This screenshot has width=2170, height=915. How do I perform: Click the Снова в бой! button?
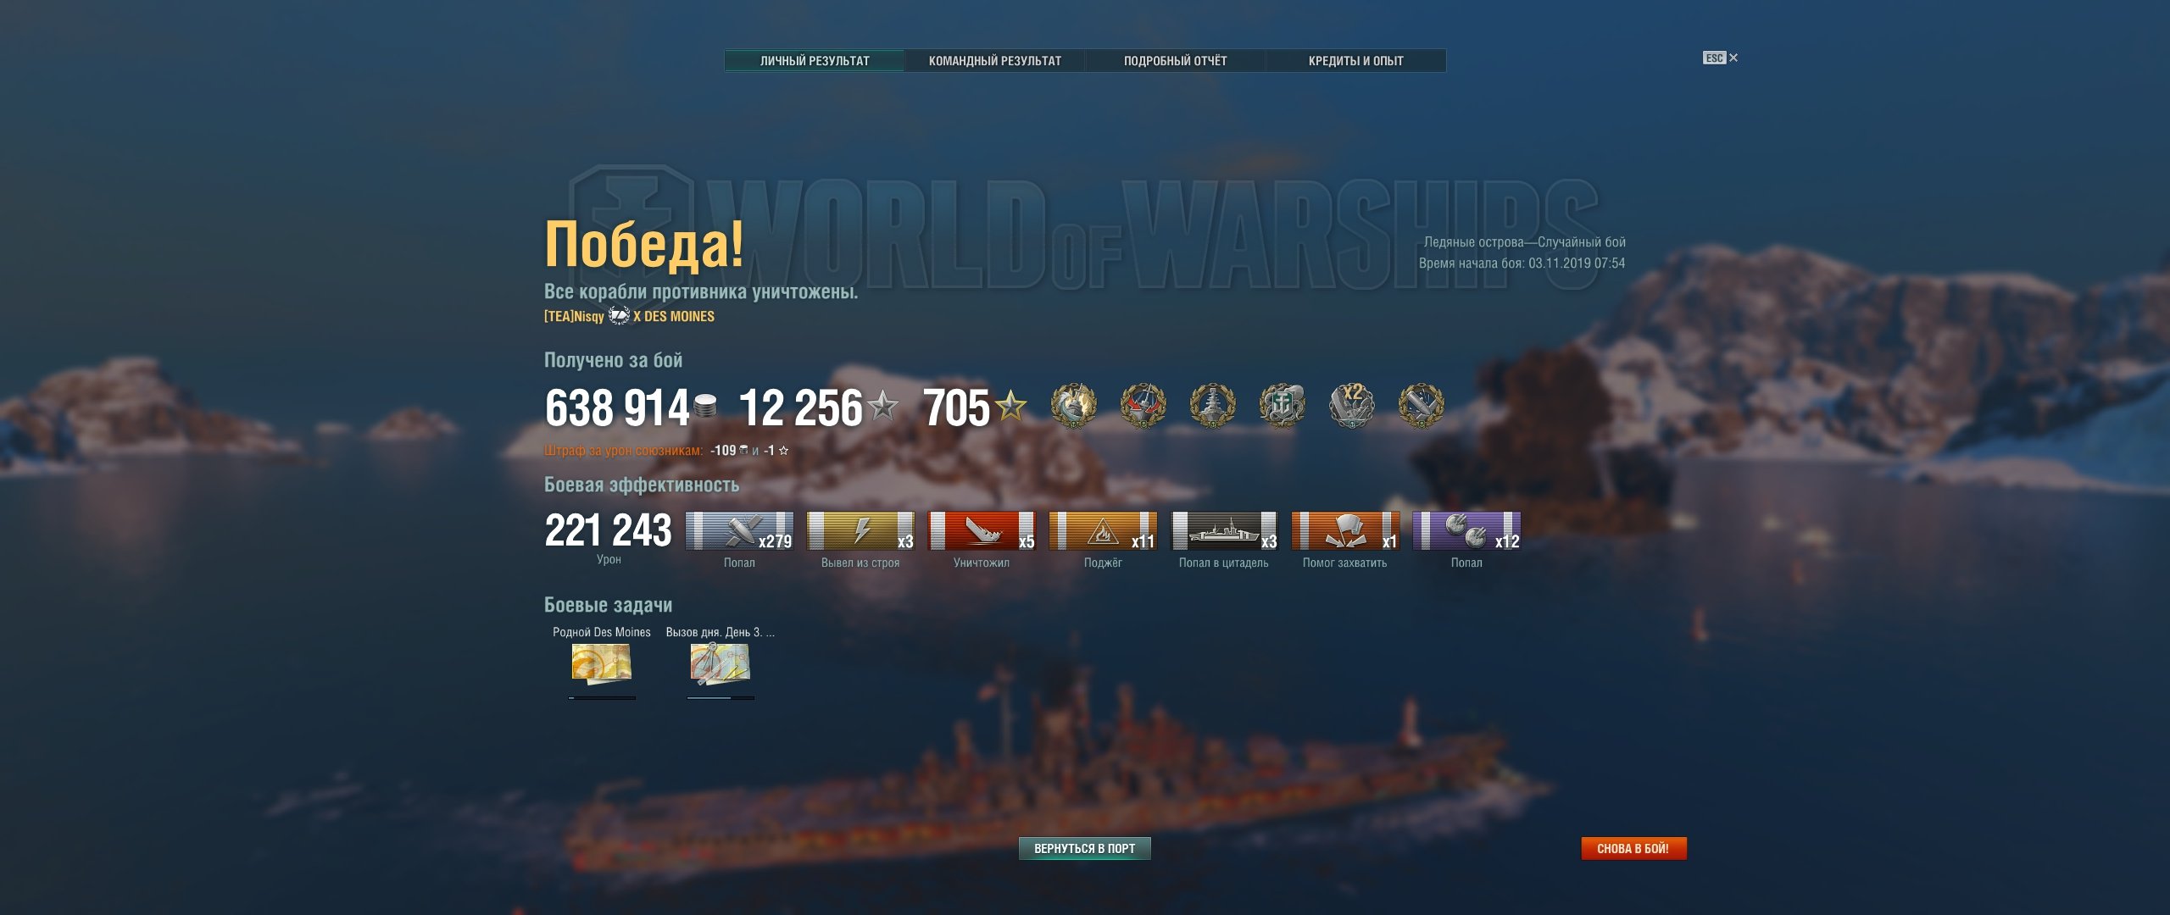[x=1633, y=848]
